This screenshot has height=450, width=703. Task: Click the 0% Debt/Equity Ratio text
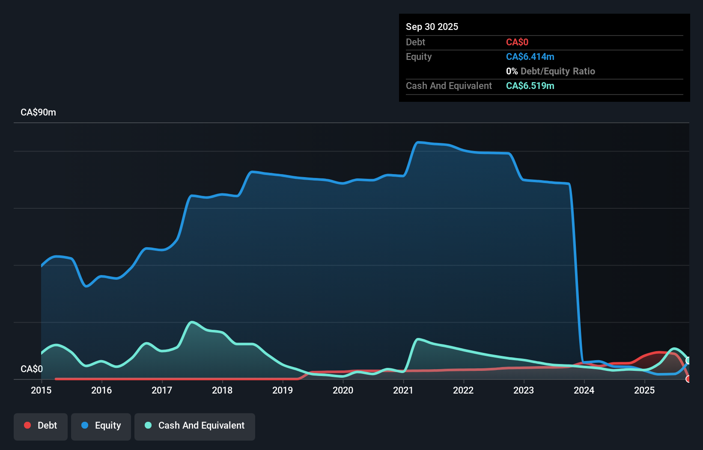[x=551, y=71]
